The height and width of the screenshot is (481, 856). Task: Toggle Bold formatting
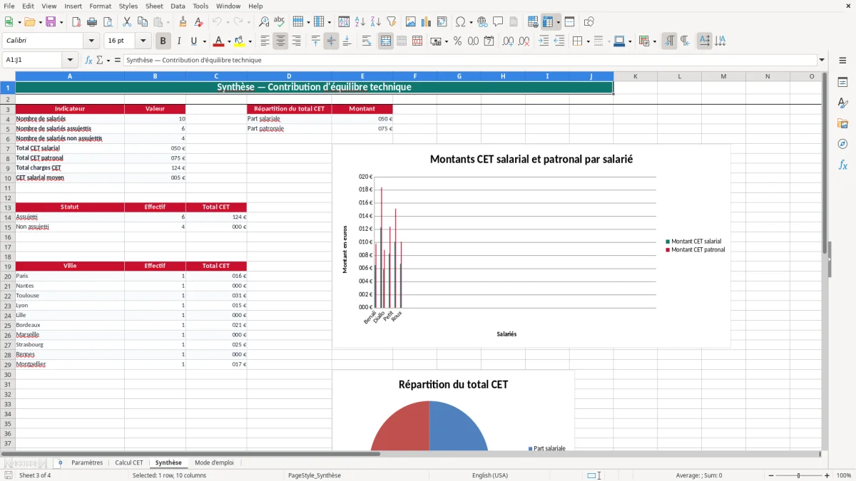coord(163,41)
